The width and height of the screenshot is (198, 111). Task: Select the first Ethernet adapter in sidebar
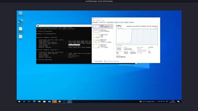[103, 41]
